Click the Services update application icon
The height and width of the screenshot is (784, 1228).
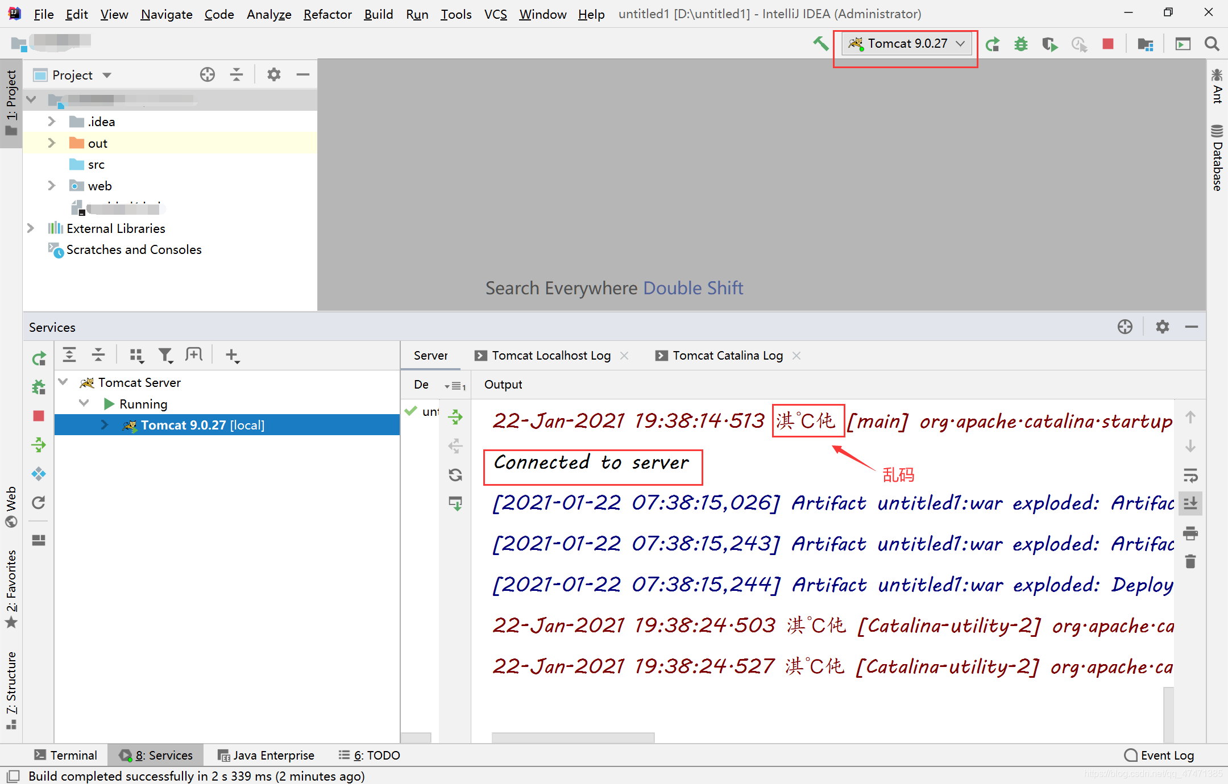point(39,503)
